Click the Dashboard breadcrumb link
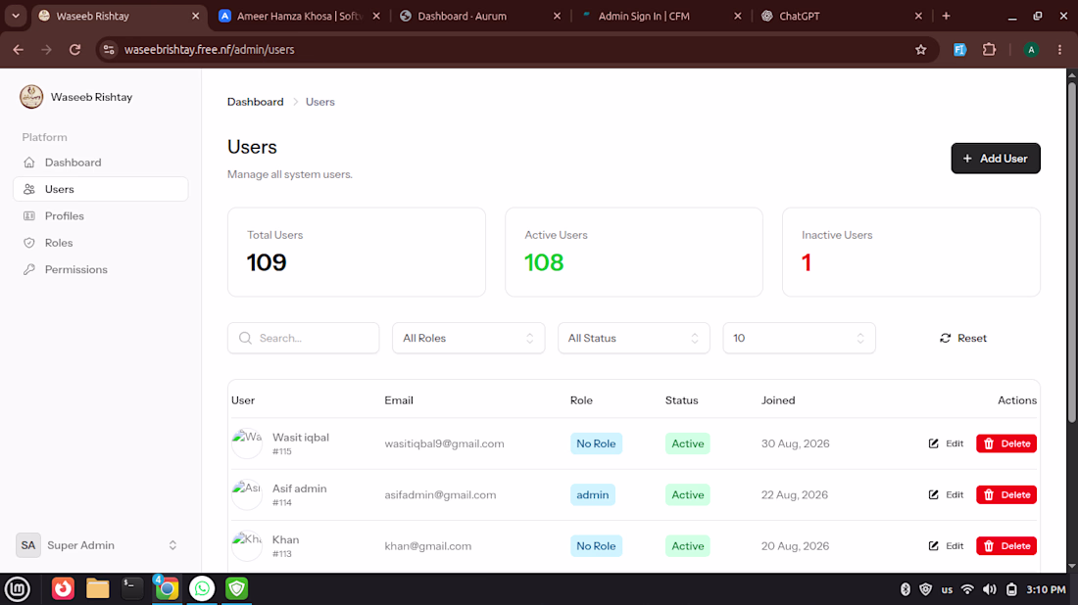The height and width of the screenshot is (605, 1078). [255, 102]
